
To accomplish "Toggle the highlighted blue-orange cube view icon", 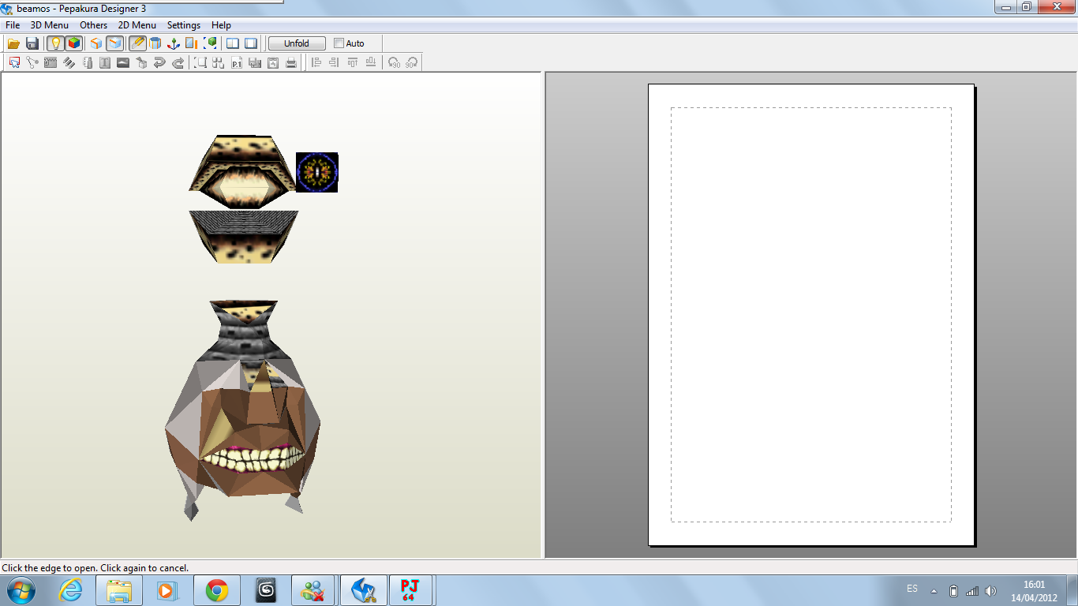I will click(x=115, y=43).
